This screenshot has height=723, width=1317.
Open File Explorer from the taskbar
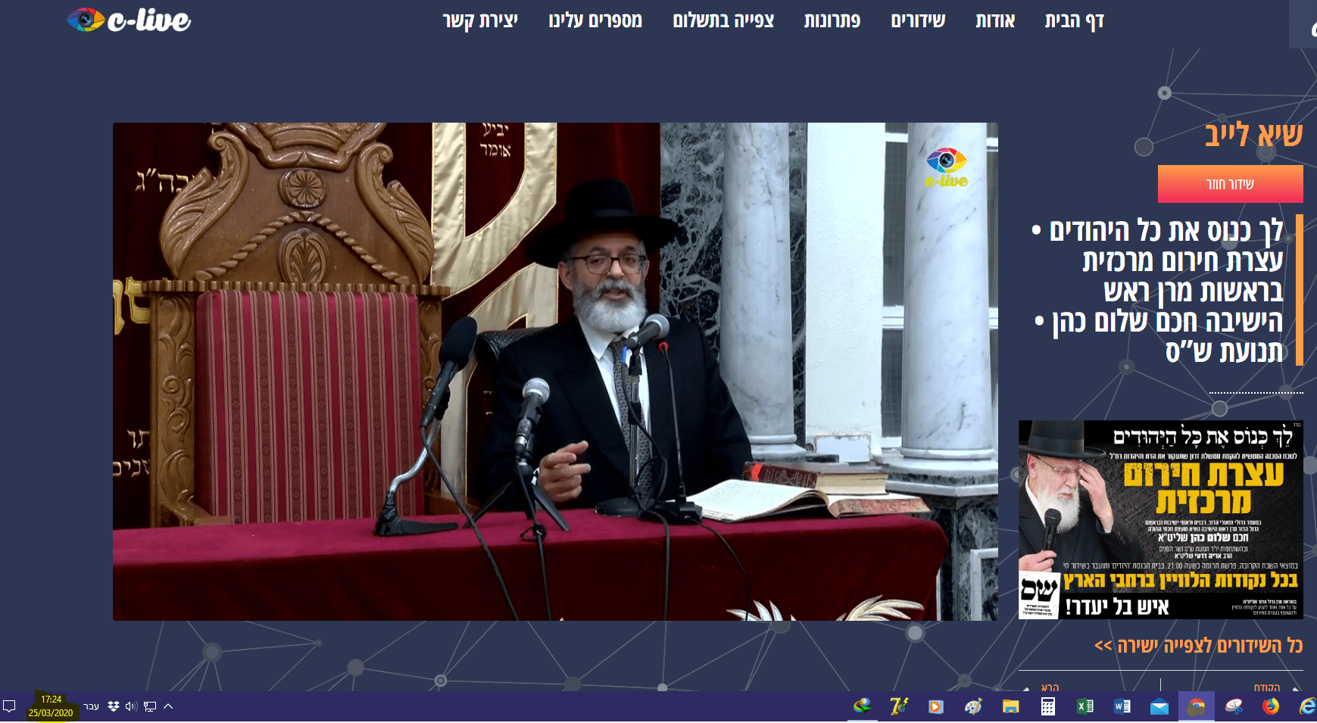[x=1010, y=706]
